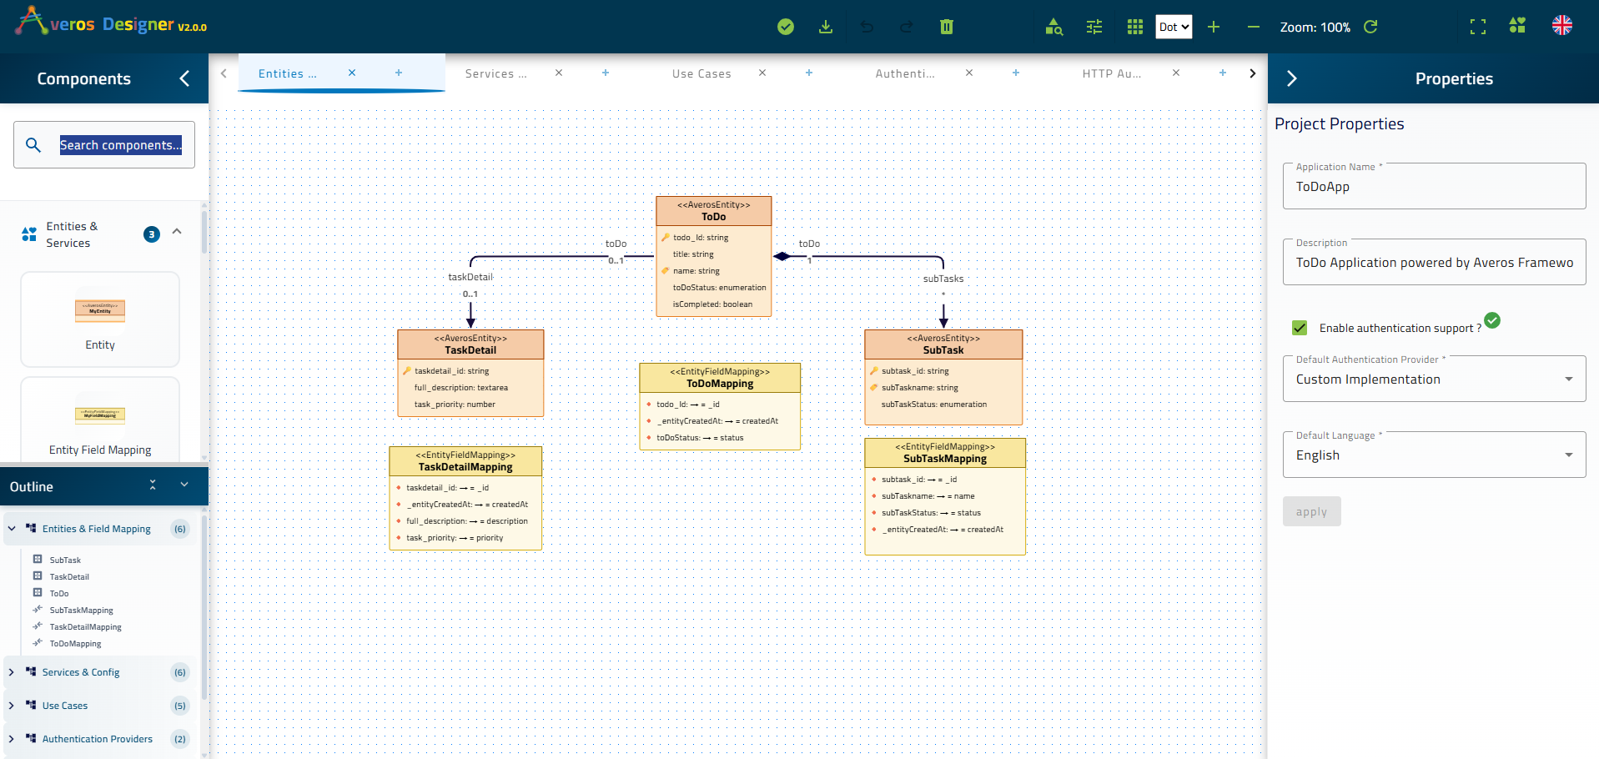The height and width of the screenshot is (759, 1599).
Task: Open the shape search icon in toolbar
Action: coord(1053,27)
